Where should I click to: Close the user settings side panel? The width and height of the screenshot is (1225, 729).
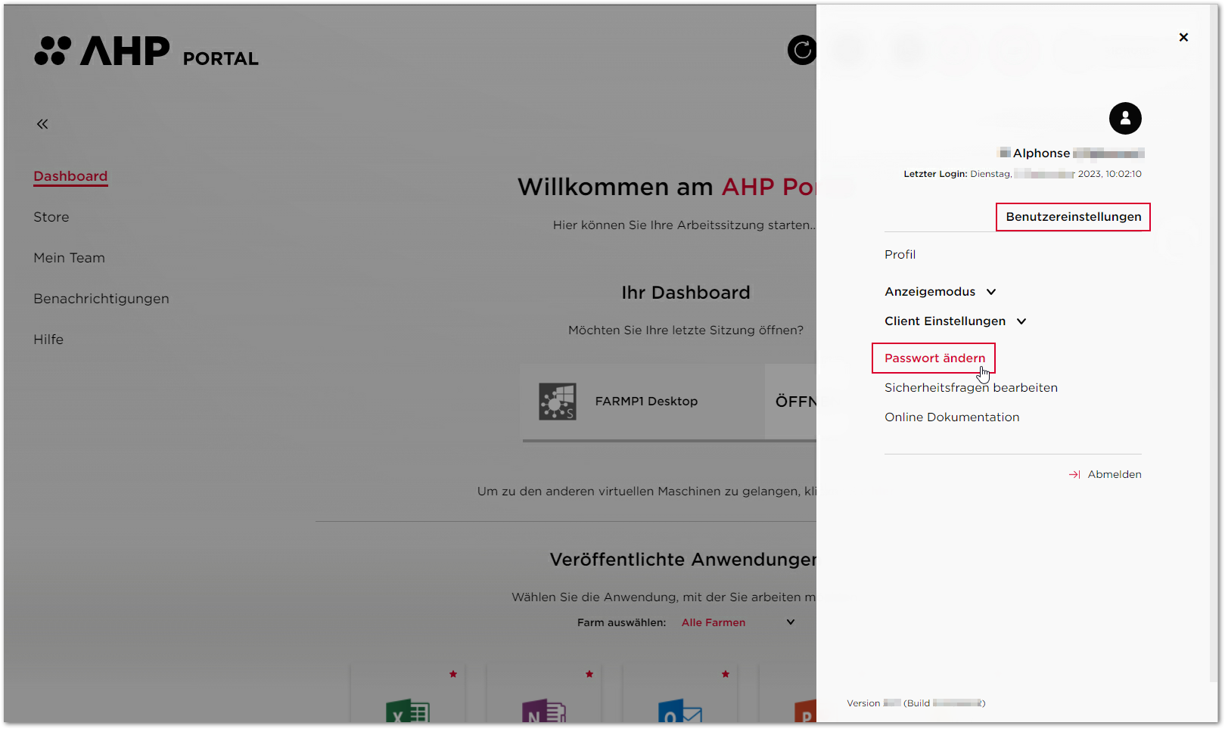[x=1183, y=37]
